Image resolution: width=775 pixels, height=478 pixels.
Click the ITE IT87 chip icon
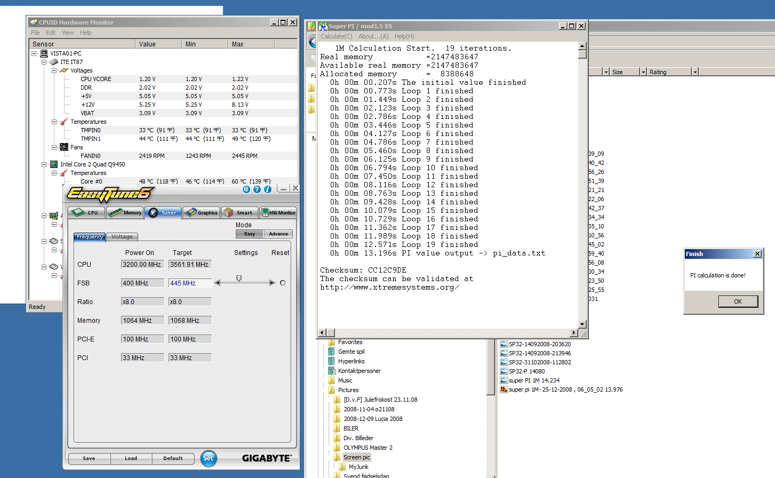pyautogui.click(x=54, y=62)
